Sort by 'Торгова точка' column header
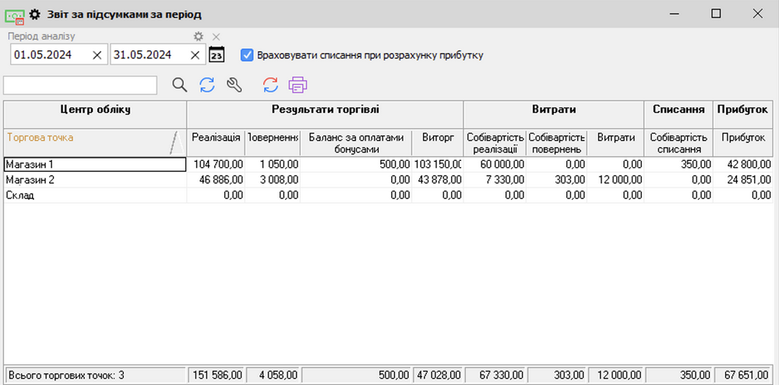Viewport: 779px width, 385px height. pyautogui.click(x=86, y=138)
